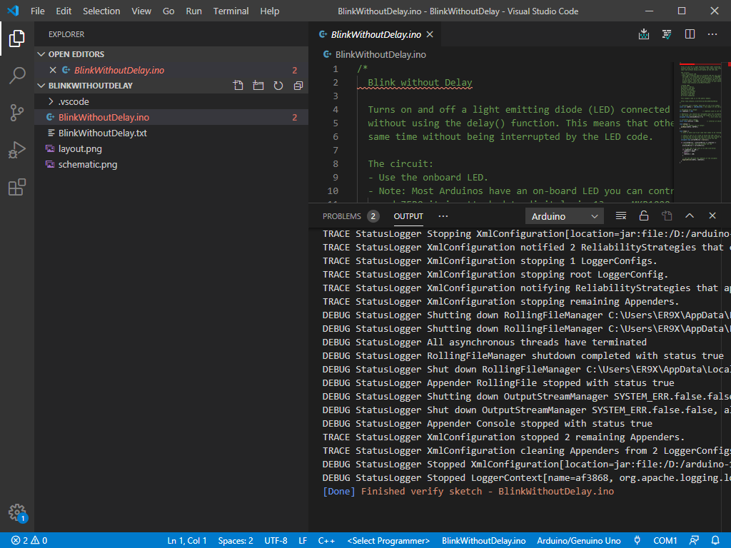Open editor More Actions ellipsis menu
Screen dimensions: 731x548
click(712, 34)
